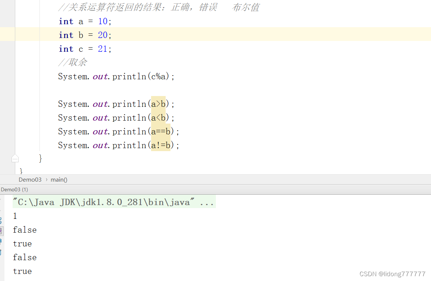Click the last true output line in console
This screenshot has width=431, height=281.
[22, 271]
